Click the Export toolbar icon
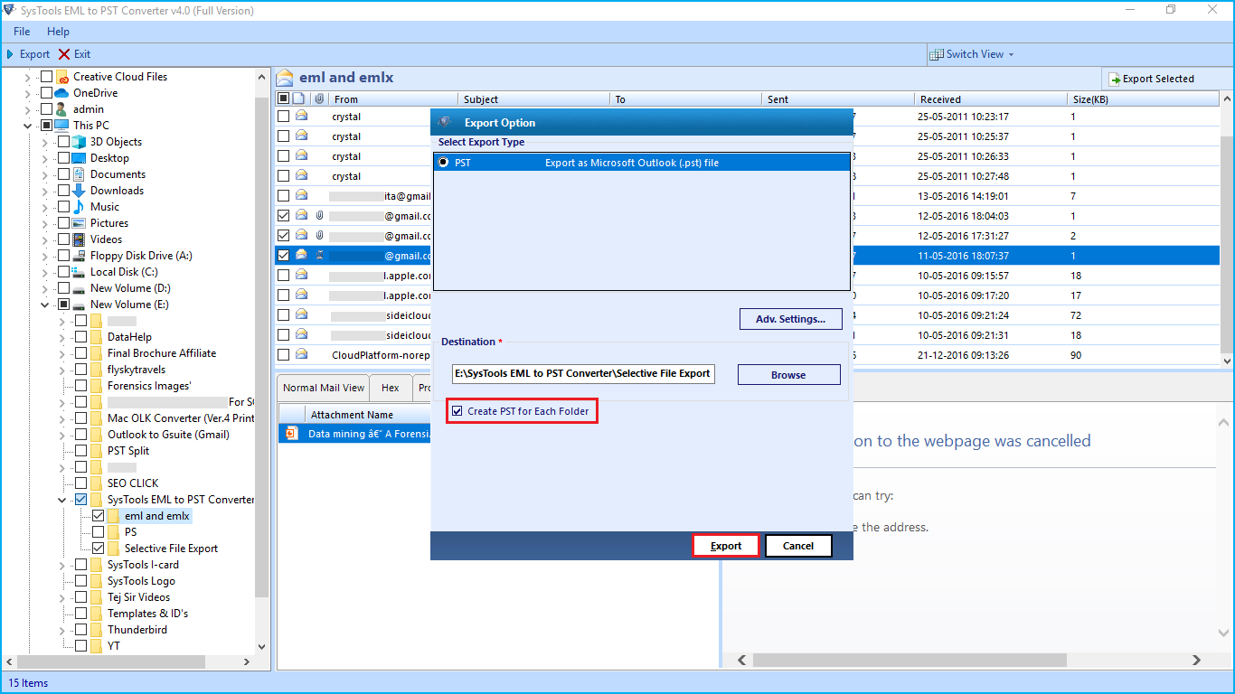Image resolution: width=1235 pixels, height=694 pixels. coord(10,54)
